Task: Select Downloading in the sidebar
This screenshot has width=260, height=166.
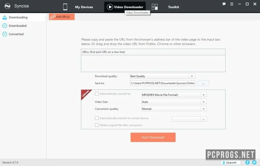Action: coord(23,17)
